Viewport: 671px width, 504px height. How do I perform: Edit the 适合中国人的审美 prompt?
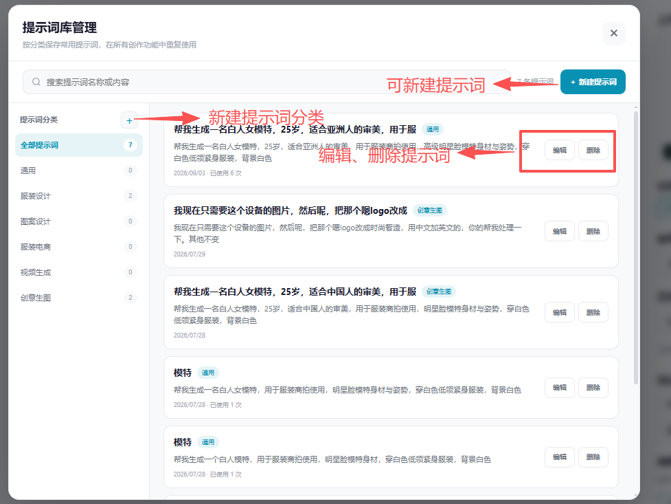tap(559, 312)
